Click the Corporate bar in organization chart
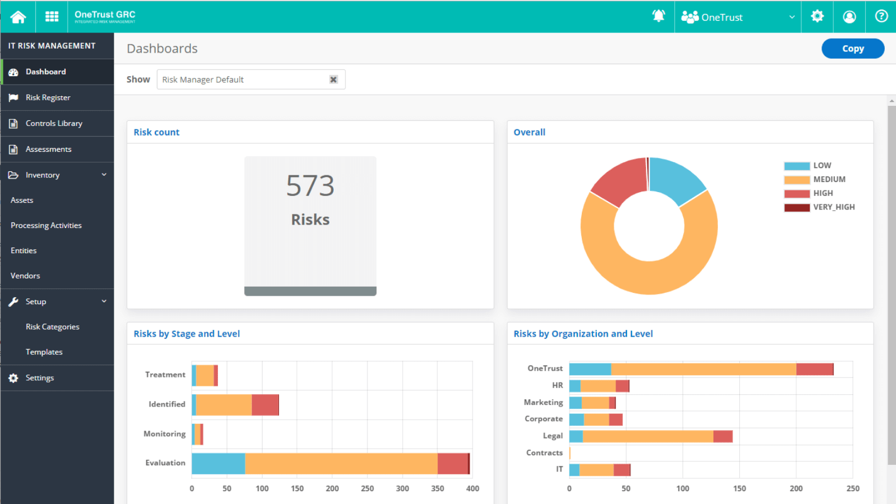896x504 pixels. pos(596,419)
